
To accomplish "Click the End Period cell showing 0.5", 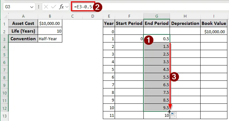I will [157, 39].
